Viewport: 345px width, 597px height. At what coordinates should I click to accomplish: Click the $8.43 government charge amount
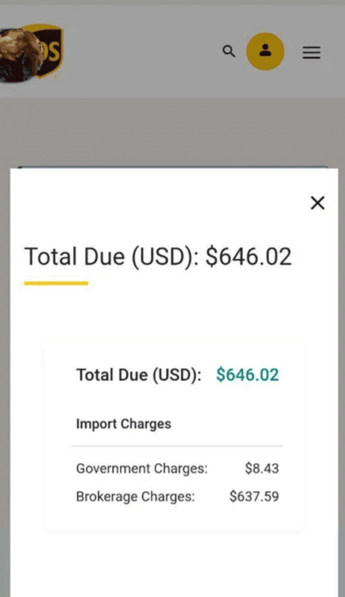pos(262,468)
